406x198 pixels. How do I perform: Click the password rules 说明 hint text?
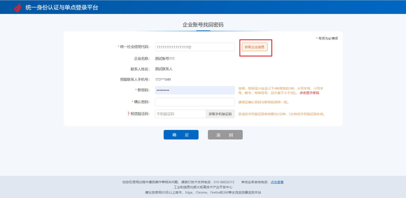click(281, 91)
